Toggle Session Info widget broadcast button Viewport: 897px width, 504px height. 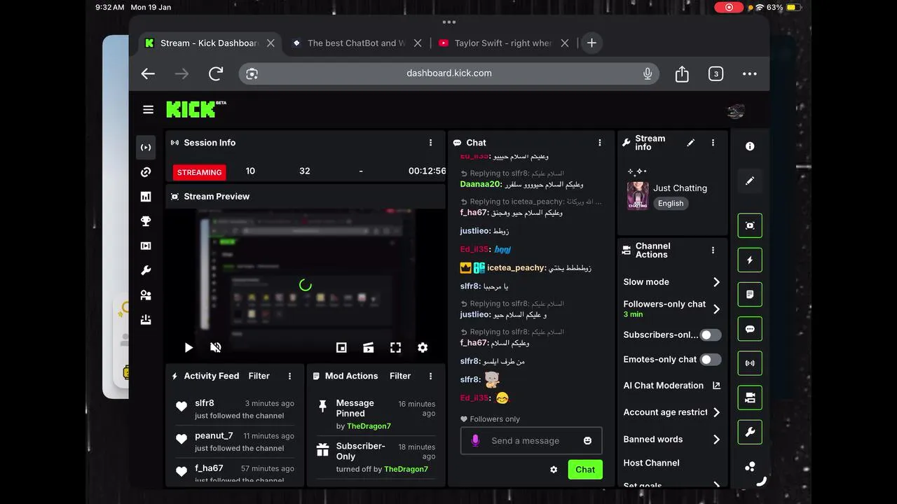click(x=750, y=363)
